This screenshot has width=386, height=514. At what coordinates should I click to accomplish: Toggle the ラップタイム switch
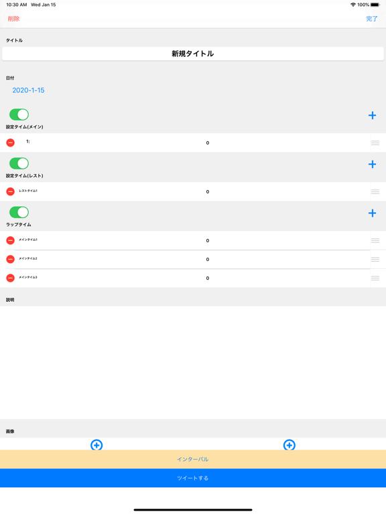pyautogui.click(x=19, y=212)
